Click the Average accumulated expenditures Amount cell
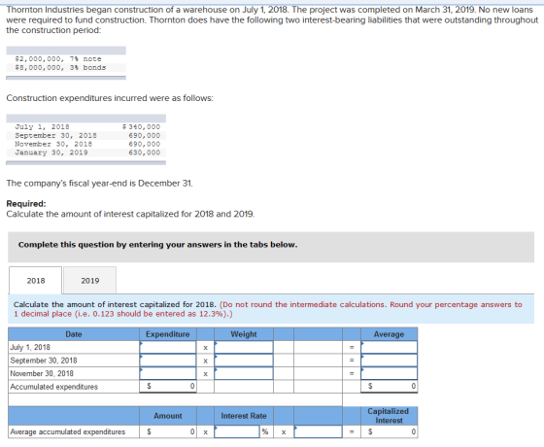The width and height of the screenshot is (544, 447). [168, 431]
